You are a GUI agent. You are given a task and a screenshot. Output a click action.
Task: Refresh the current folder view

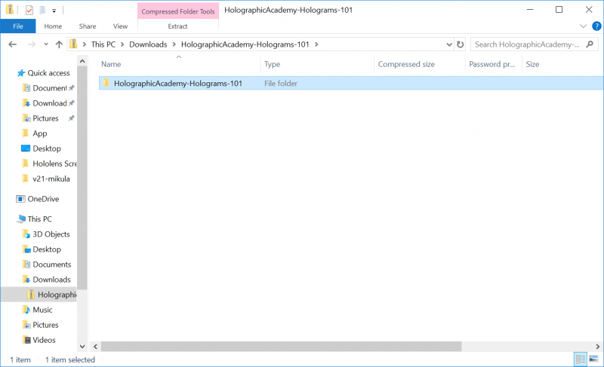[460, 44]
